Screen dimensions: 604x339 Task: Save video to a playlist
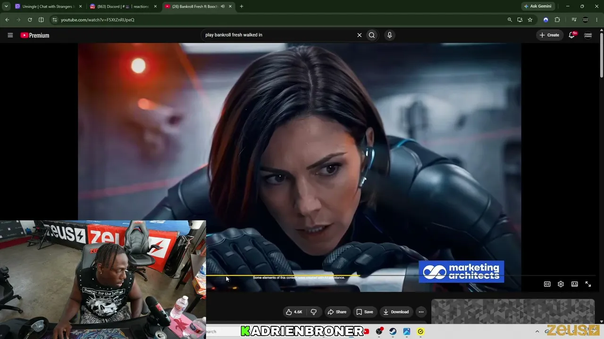pos(364,312)
